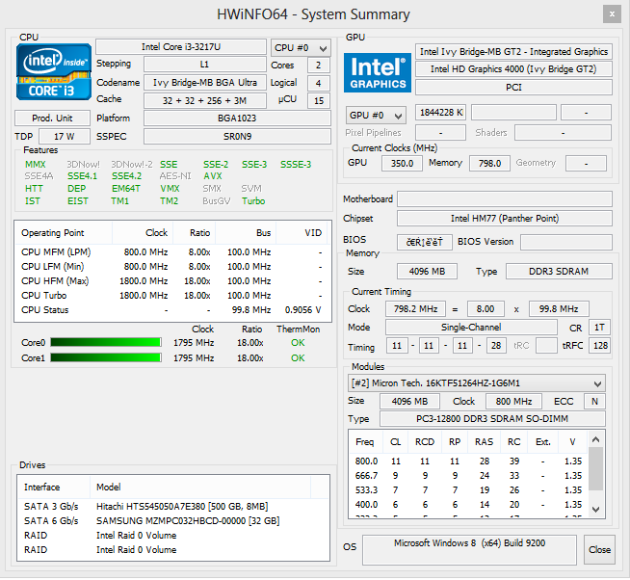The height and width of the screenshot is (580, 630).
Task: Click the 0.9056 V VID value
Action: [x=302, y=310]
